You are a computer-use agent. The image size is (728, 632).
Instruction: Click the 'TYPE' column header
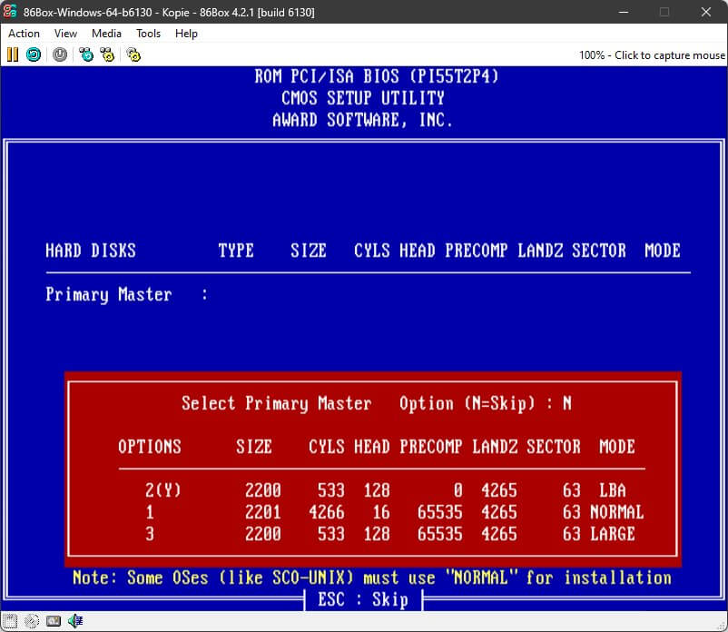[x=236, y=251]
